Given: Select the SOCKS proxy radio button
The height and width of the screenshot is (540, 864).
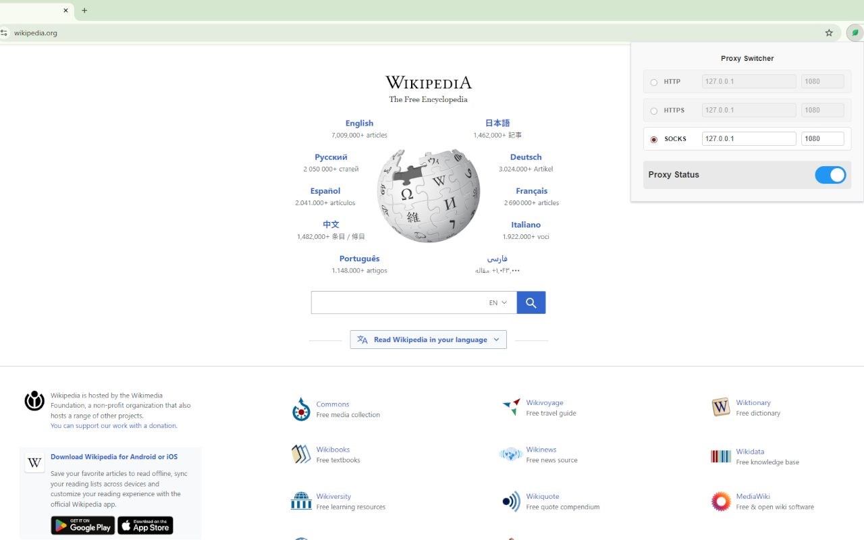Looking at the screenshot, I should (x=653, y=140).
